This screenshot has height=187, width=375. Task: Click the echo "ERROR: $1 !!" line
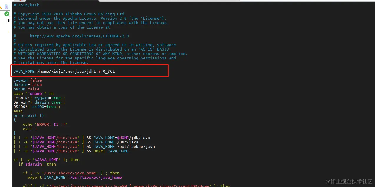(45, 124)
